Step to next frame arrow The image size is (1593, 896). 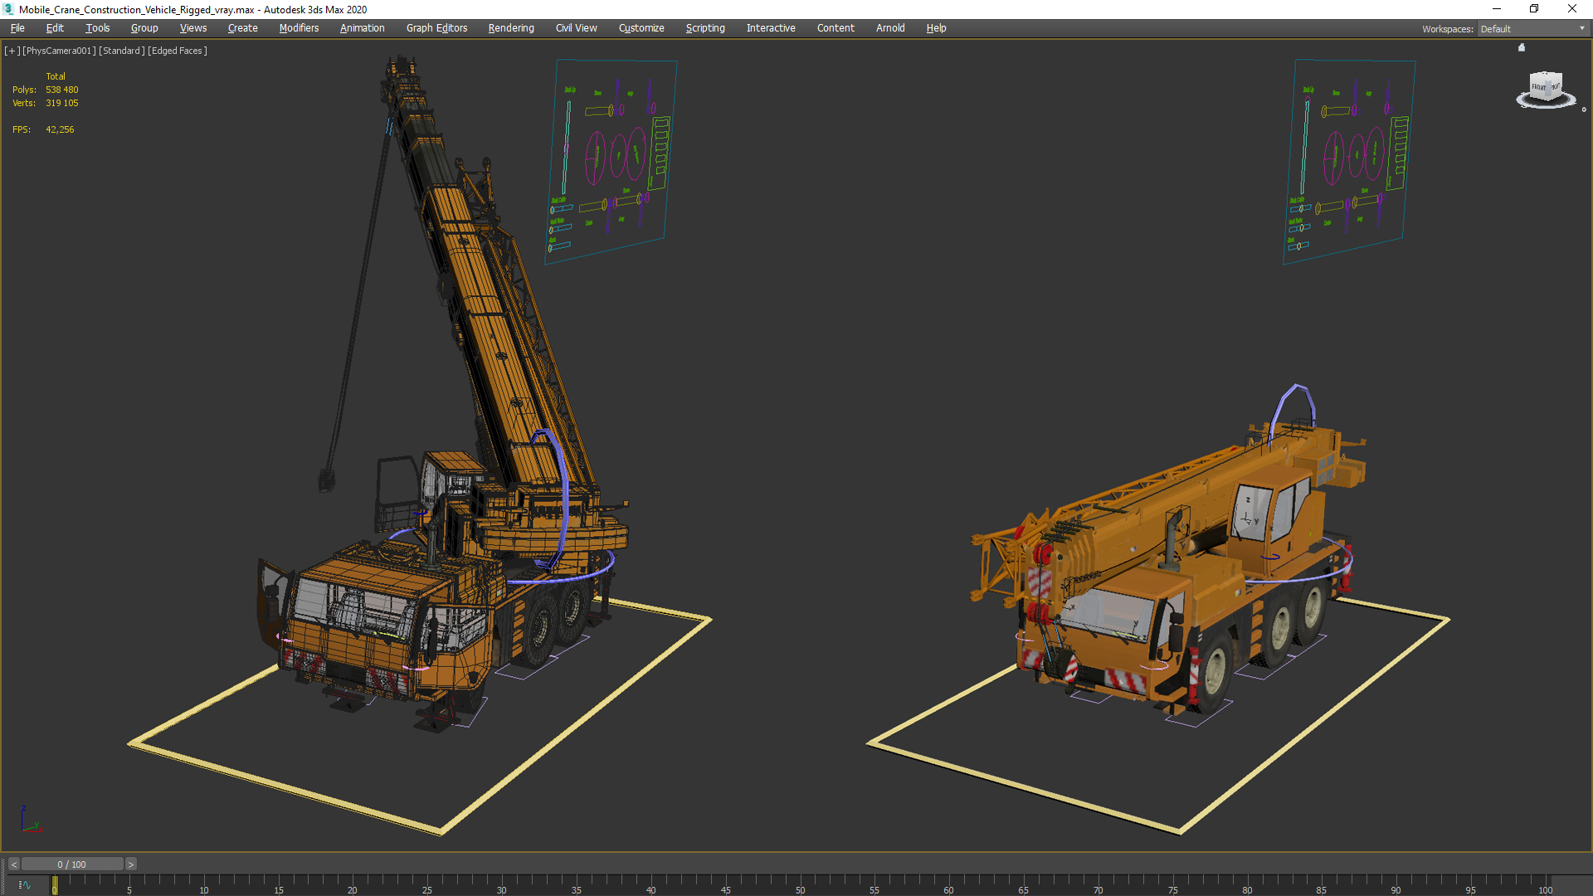(130, 864)
